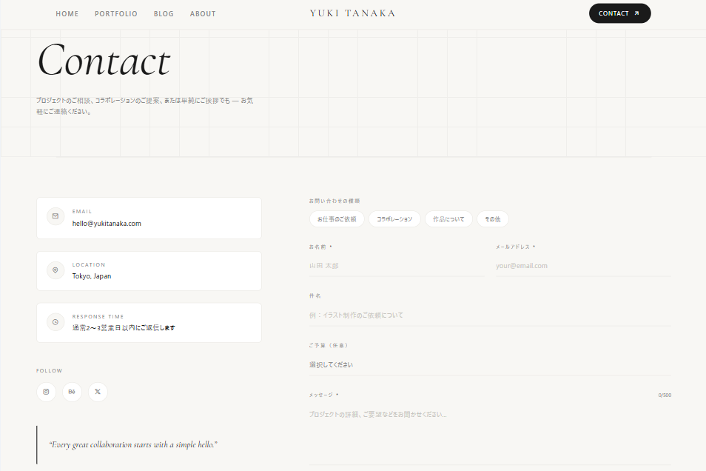Screen dimensions: 706x471
Task: Click the envelope email icon
Action: tap(56, 216)
